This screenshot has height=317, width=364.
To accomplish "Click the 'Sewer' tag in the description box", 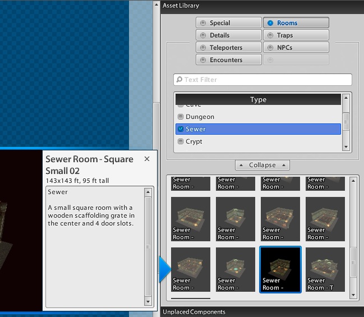I will (x=58, y=192).
